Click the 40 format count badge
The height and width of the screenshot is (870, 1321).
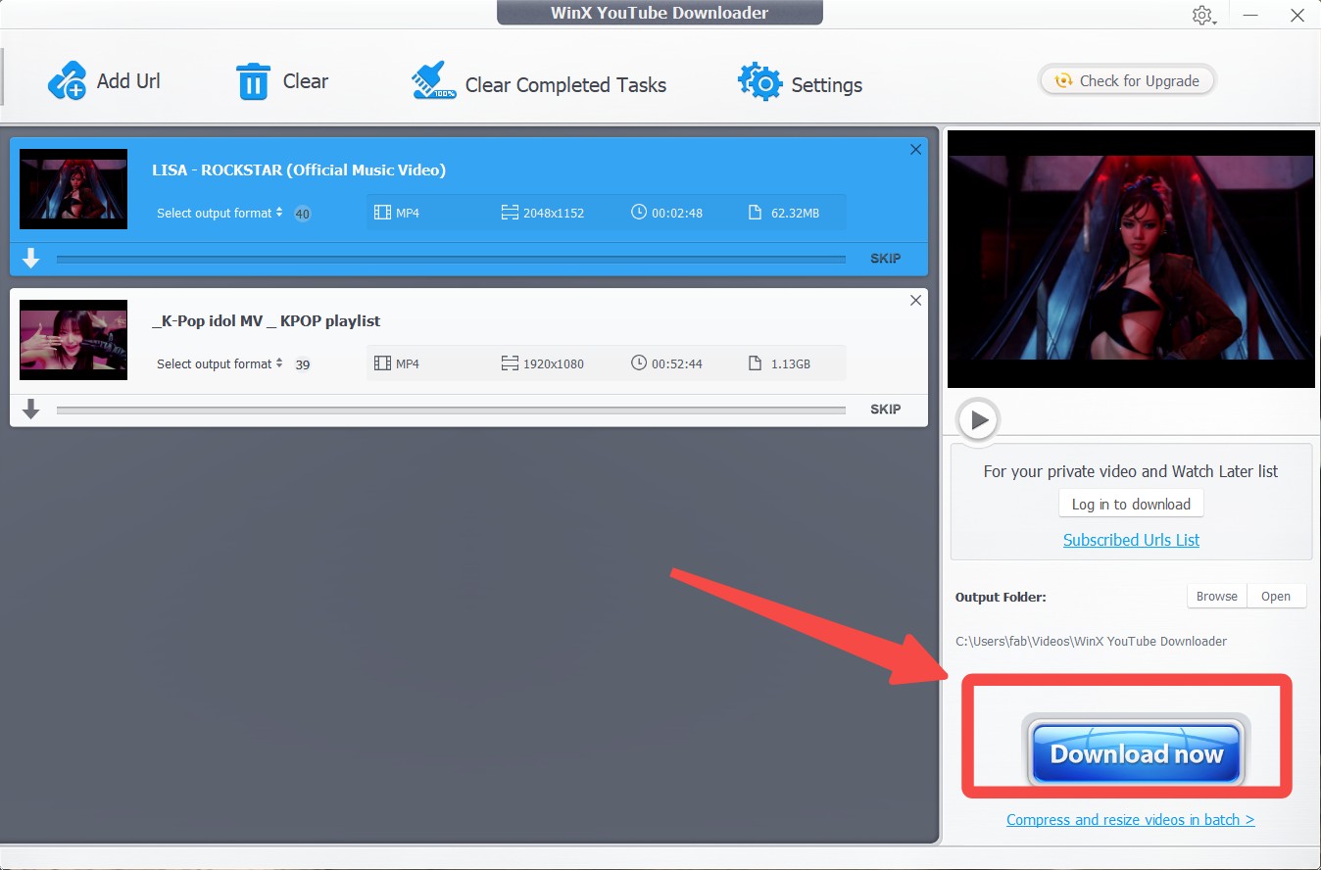pyautogui.click(x=303, y=214)
